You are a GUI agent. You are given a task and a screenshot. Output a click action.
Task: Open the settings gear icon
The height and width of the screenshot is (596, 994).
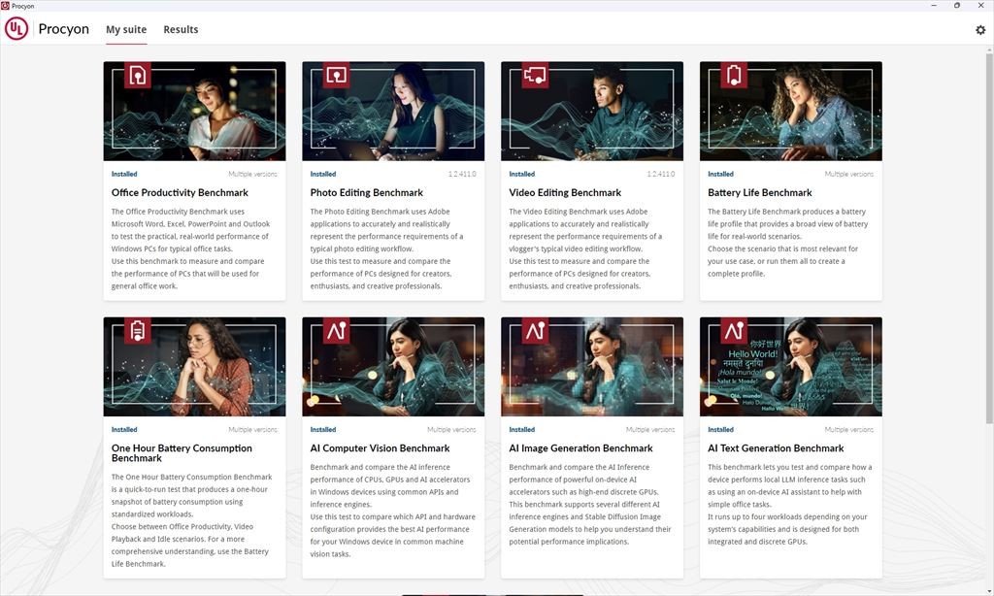980,30
